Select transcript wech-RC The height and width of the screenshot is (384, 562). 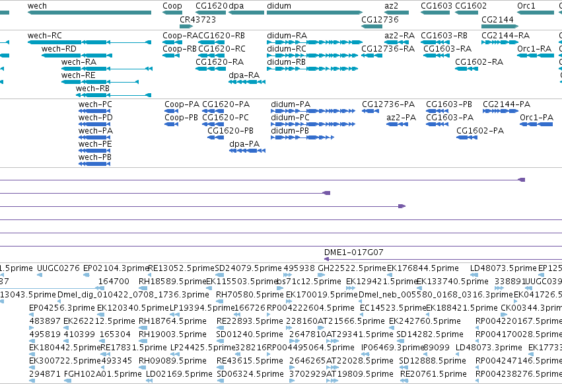[89, 42]
